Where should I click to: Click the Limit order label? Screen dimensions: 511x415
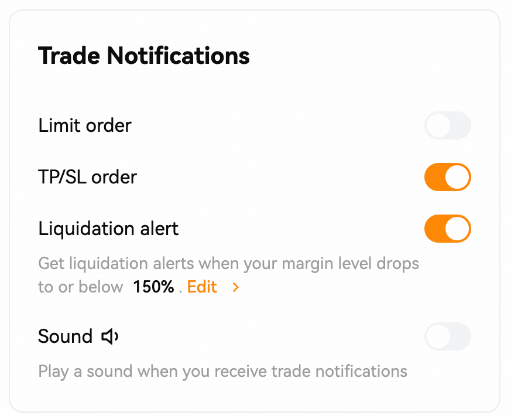[x=85, y=125]
